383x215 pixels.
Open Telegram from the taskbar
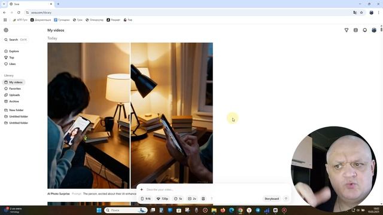(258, 210)
